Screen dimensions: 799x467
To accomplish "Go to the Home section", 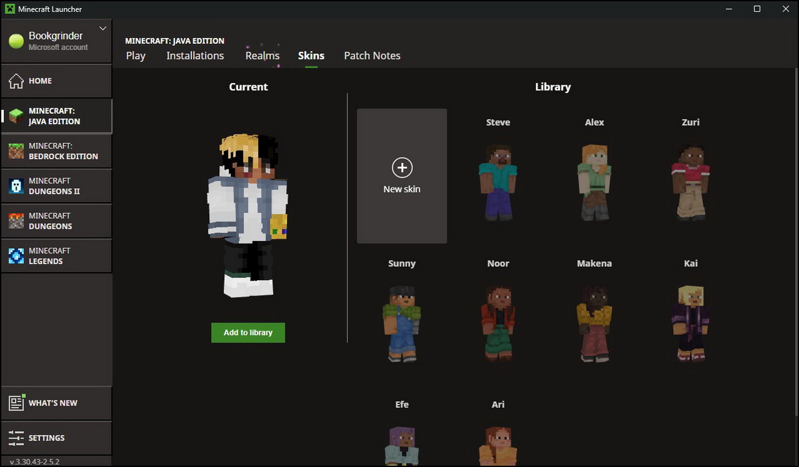I will (x=57, y=80).
